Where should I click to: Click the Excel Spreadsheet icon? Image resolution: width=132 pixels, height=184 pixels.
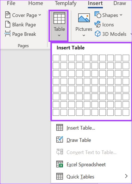(60, 164)
